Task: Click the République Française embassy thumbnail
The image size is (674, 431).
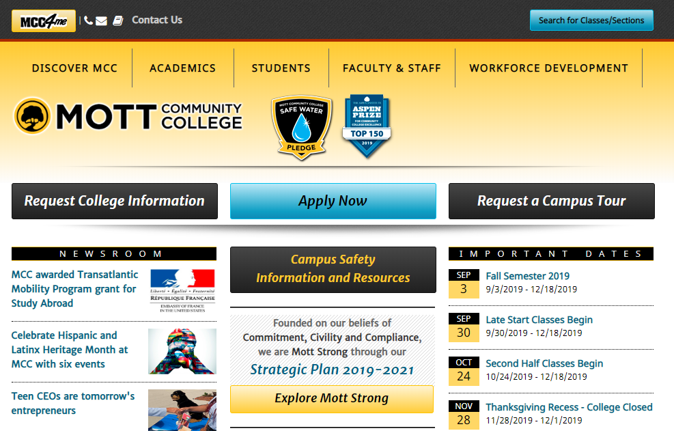Action: click(x=182, y=291)
